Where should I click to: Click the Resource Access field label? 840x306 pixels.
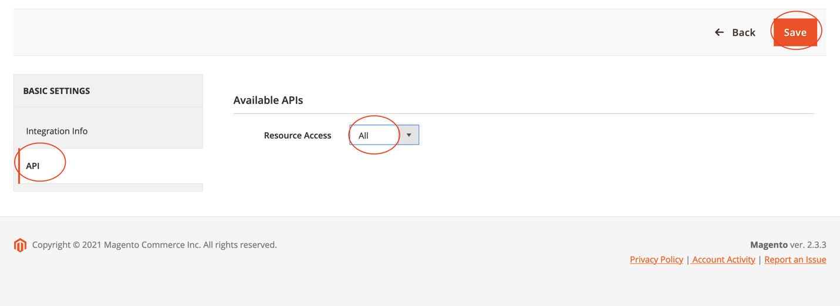tap(297, 136)
